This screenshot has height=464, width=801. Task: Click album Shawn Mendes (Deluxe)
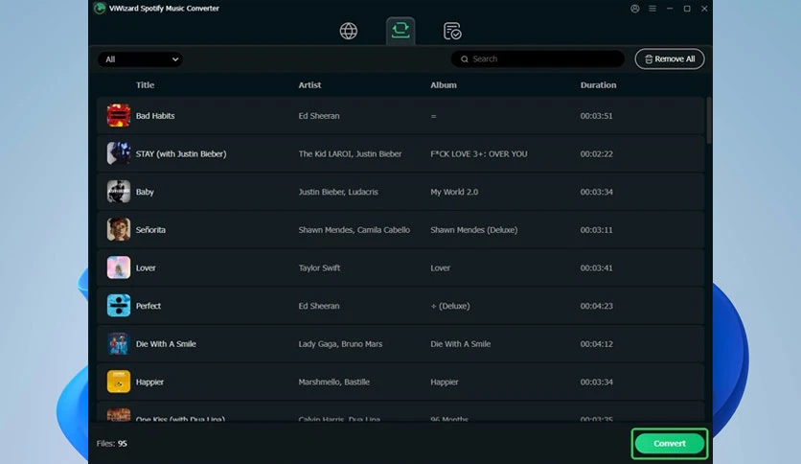pyautogui.click(x=473, y=230)
